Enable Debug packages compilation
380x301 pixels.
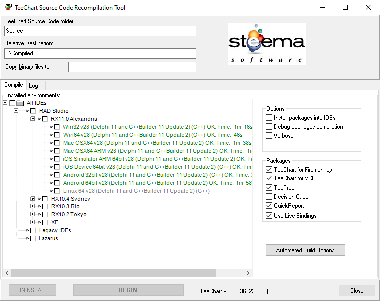click(x=269, y=127)
